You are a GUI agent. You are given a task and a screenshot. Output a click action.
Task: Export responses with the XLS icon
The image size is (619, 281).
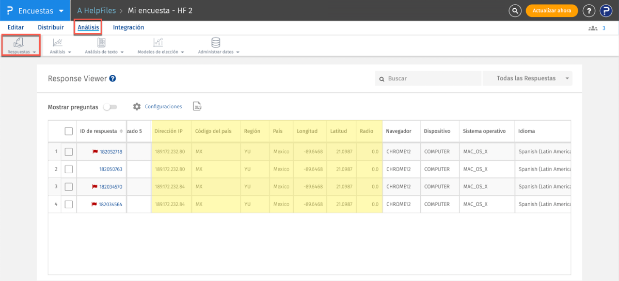197,106
